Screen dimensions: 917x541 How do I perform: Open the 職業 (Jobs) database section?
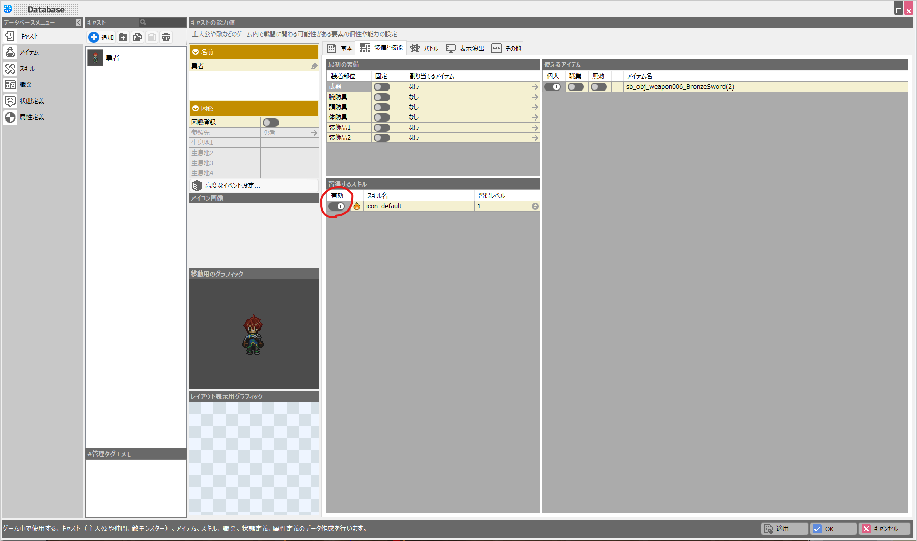coord(25,85)
